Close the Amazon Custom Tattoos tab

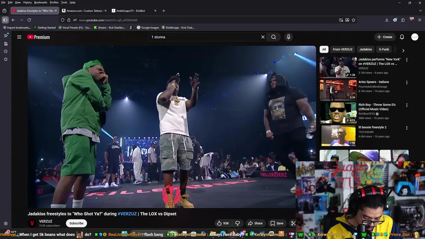click(x=105, y=11)
